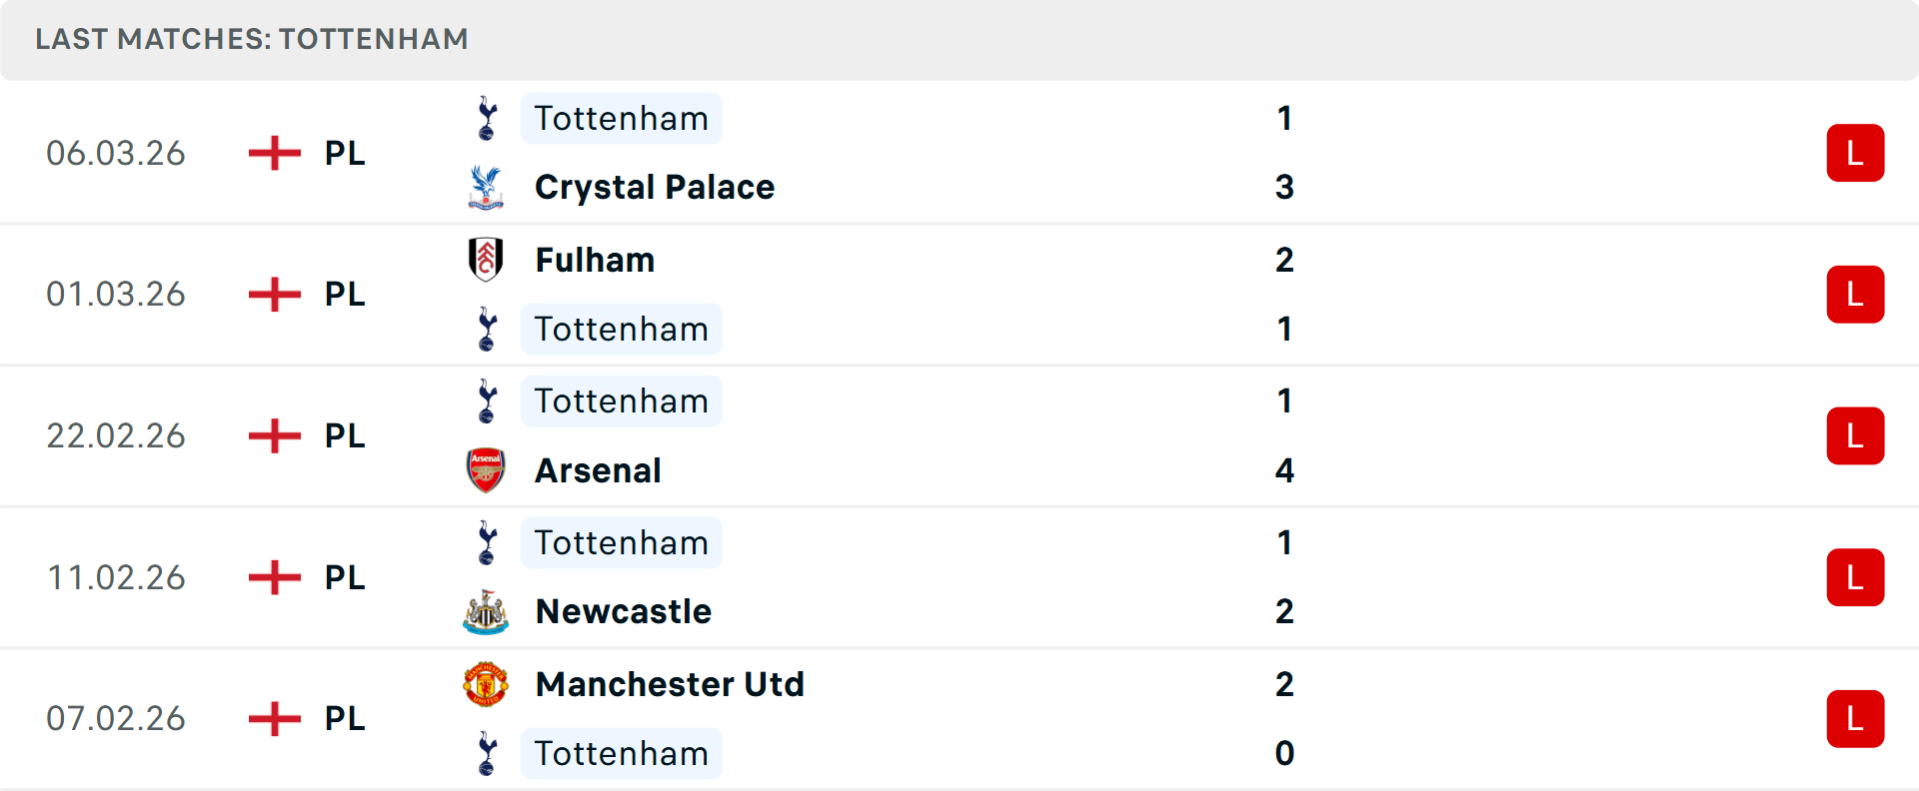
Task: Click the Fulham club crest
Action: 487,260
